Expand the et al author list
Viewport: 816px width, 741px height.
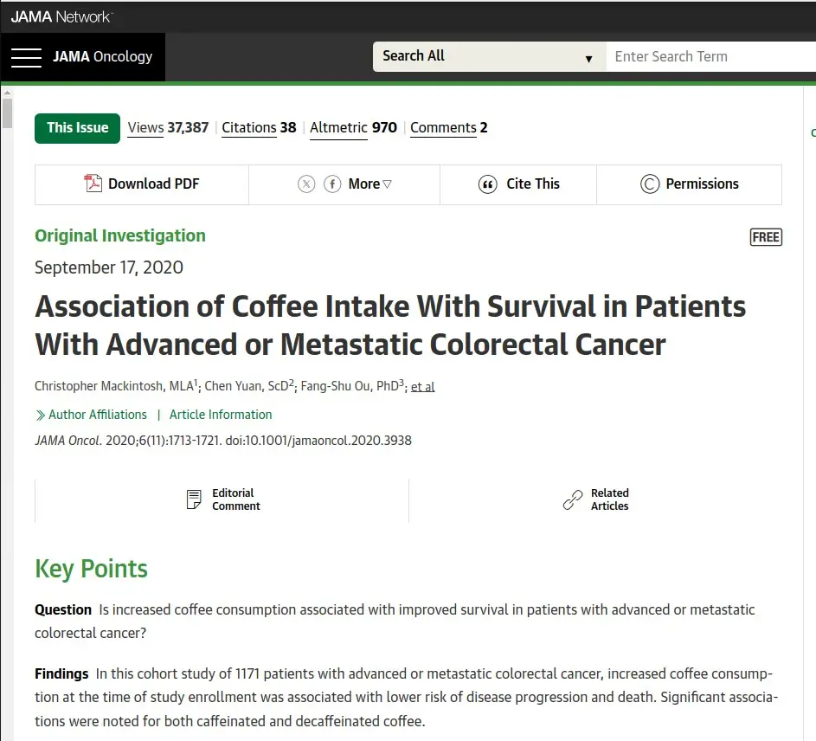click(422, 387)
